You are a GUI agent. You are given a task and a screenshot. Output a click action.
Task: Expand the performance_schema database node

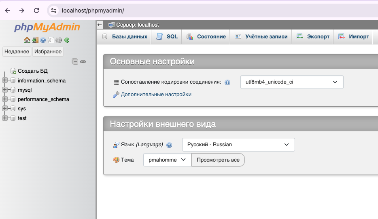click(4, 99)
